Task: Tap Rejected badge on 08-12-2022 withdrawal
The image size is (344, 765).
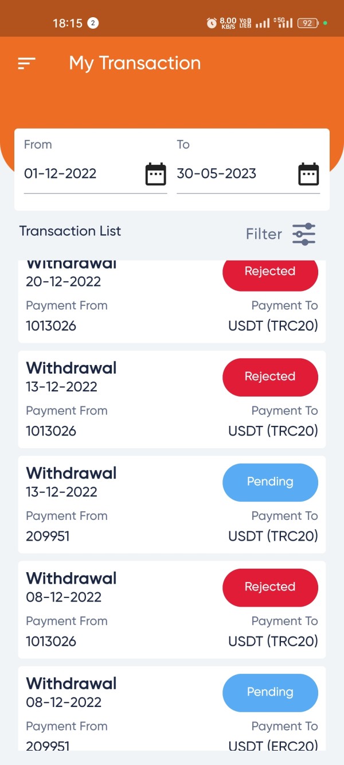Action: point(270,587)
